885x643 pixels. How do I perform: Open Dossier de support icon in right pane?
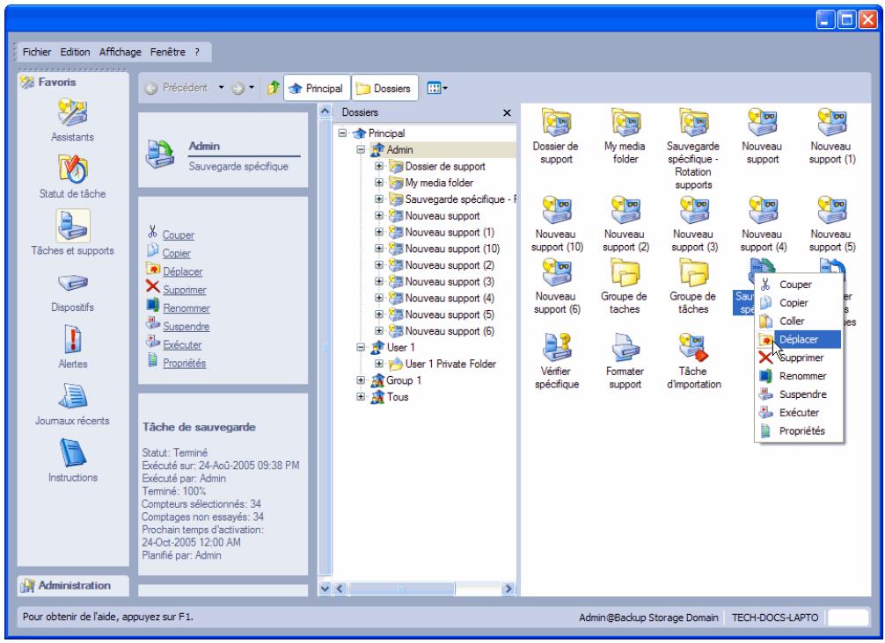(x=556, y=122)
